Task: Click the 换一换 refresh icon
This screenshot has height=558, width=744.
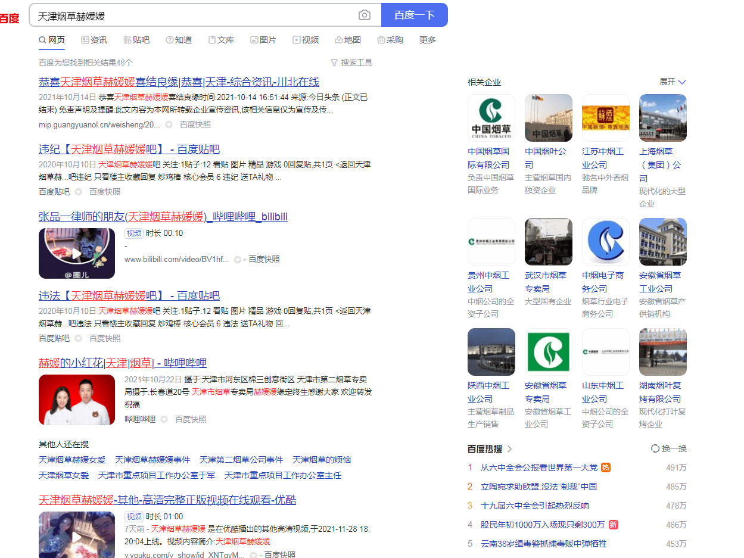Action: (x=655, y=448)
